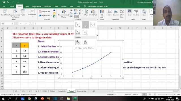181x101 pixels.
Task: Choose Scatter with Smooth Lines
Action: (93, 25)
